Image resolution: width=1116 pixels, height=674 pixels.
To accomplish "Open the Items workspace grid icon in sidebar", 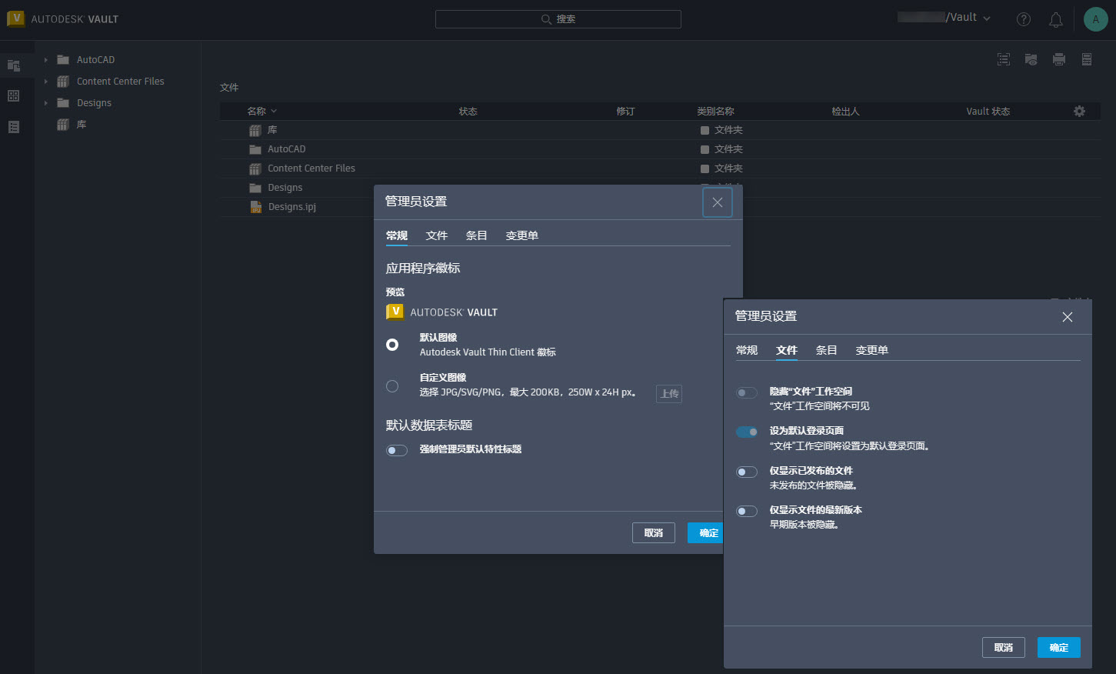I will [x=13, y=96].
